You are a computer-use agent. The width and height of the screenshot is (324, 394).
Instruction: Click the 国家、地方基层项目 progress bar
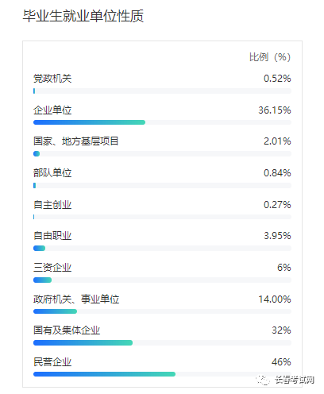(162, 154)
